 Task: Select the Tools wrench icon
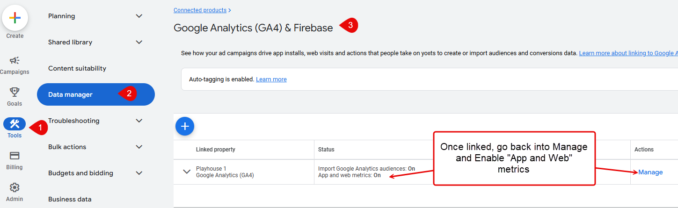(x=15, y=124)
